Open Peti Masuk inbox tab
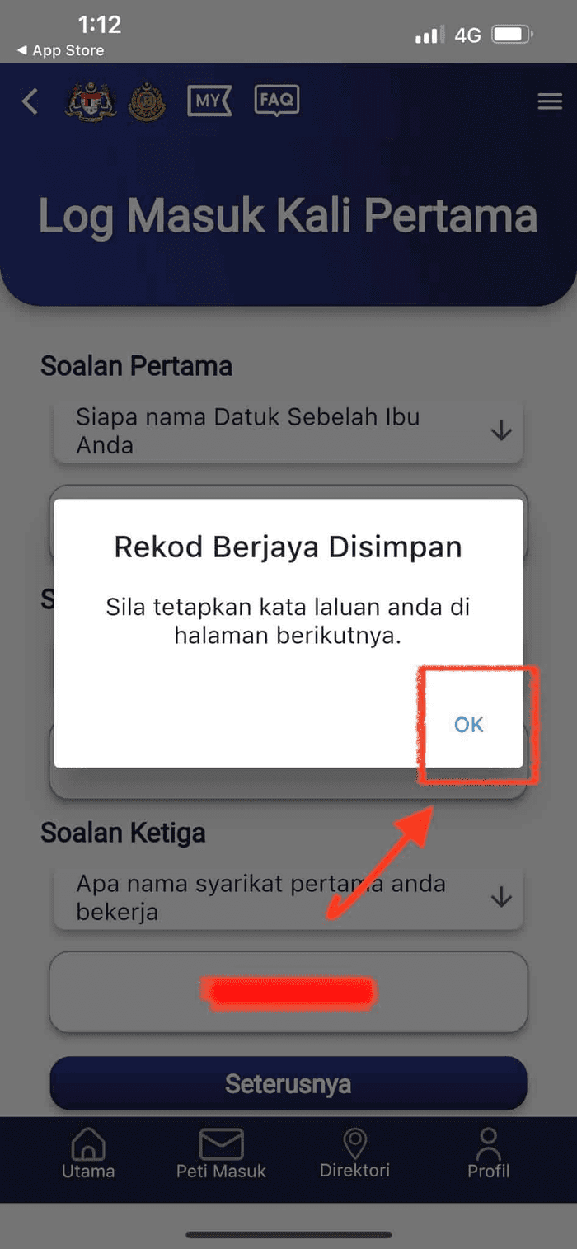Screen dimensions: 577x1249 coord(221,1153)
